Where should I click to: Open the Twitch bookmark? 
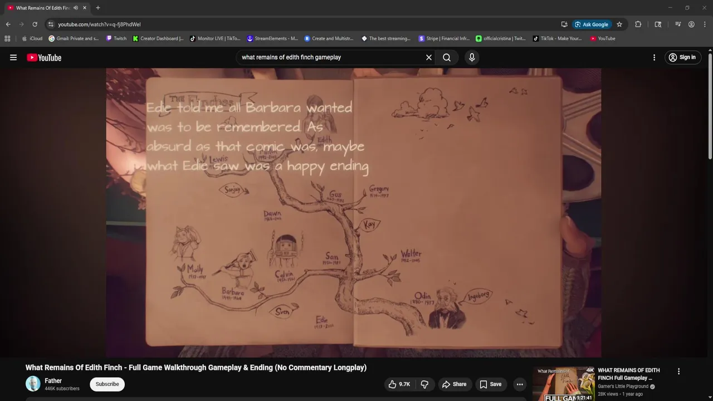pyautogui.click(x=116, y=38)
